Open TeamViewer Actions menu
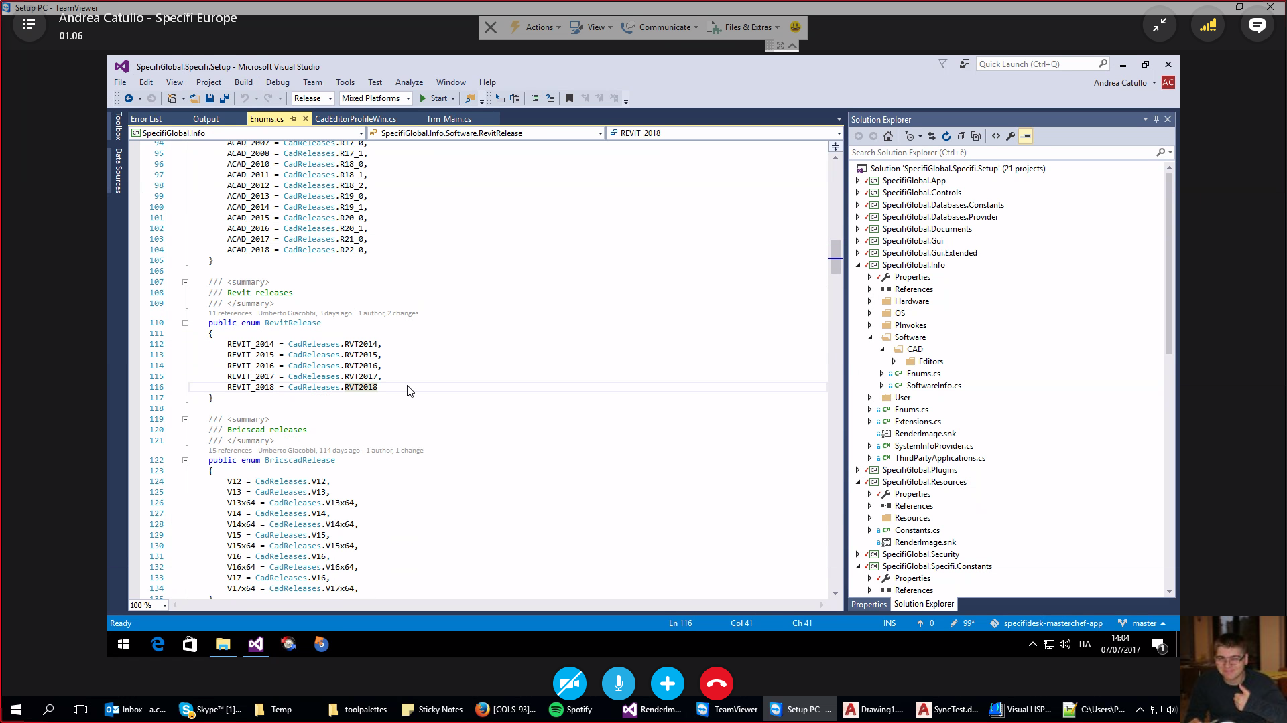 [x=535, y=27]
